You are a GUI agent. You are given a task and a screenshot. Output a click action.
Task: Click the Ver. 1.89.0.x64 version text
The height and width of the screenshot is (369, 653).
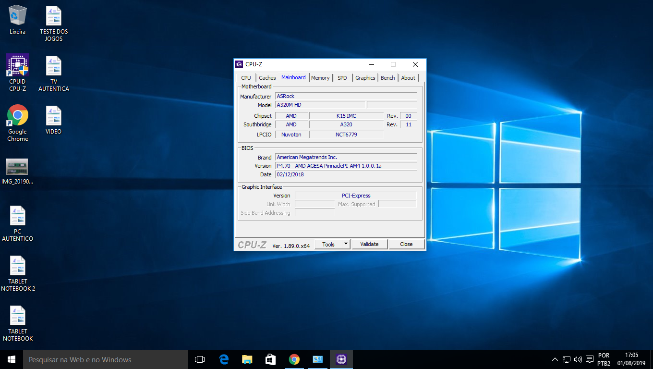point(291,246)
